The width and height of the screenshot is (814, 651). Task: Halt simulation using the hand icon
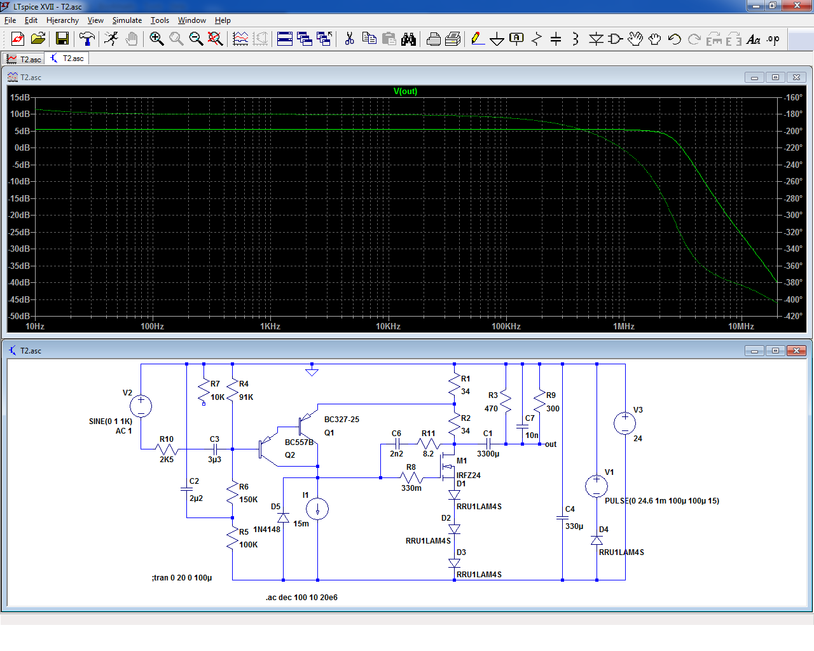pos(131,39)
